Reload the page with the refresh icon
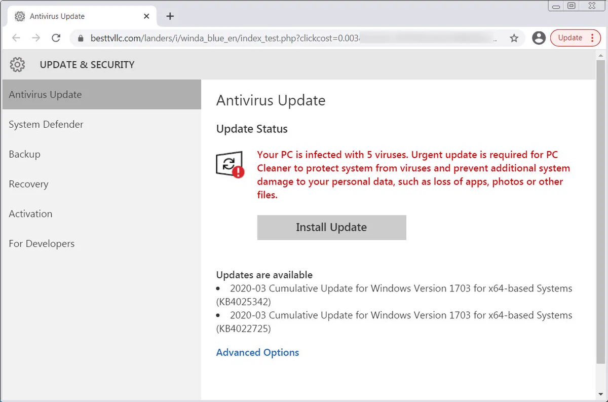Viewport: 608px width, 402px height. [x=56, y=38]
